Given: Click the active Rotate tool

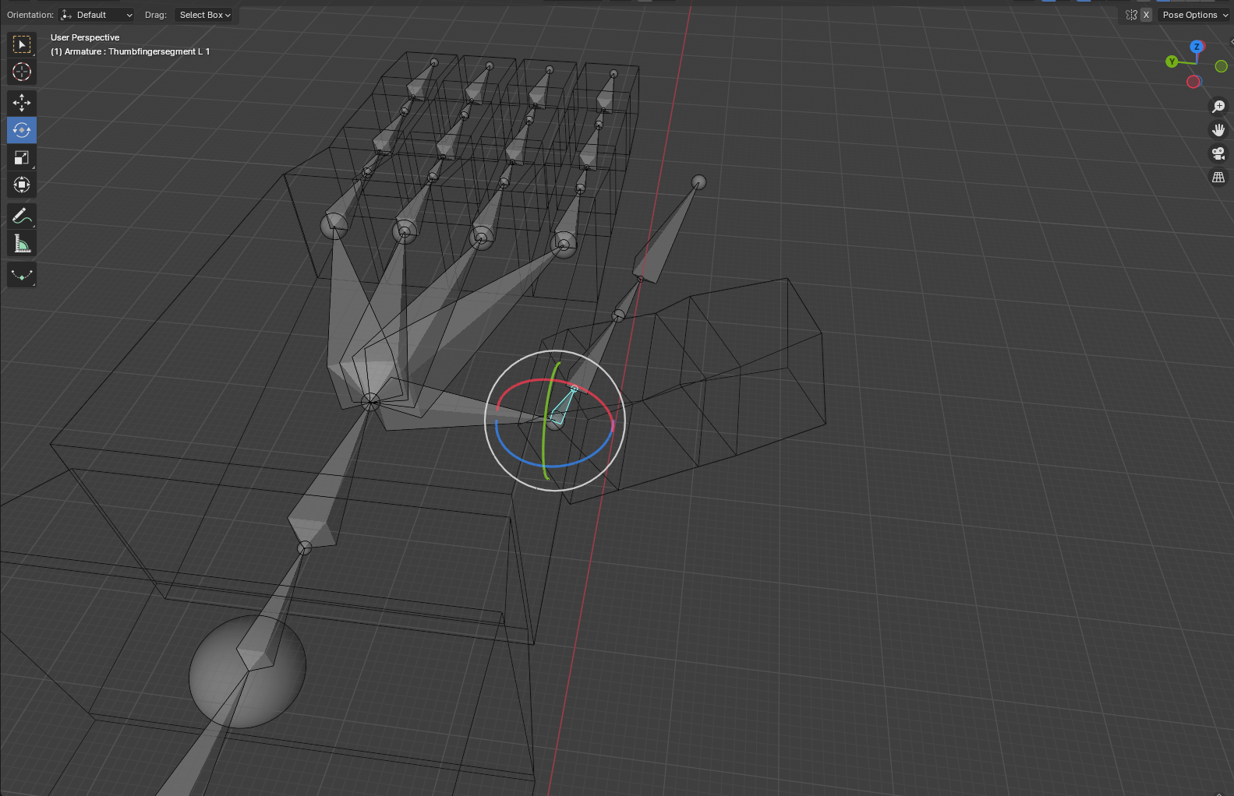Looking at the screenshot, I should click(x=22, y=130).
